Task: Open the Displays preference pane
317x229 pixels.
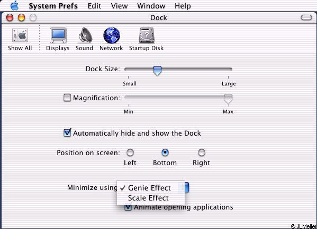Action: point(58,35)
